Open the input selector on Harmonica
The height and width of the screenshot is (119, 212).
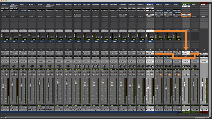point(23,52)
